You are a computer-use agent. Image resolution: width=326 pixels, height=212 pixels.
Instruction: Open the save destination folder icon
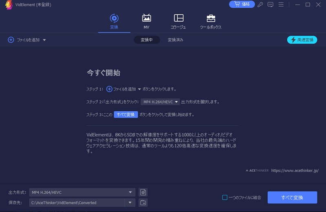click(x=143, y=203)
